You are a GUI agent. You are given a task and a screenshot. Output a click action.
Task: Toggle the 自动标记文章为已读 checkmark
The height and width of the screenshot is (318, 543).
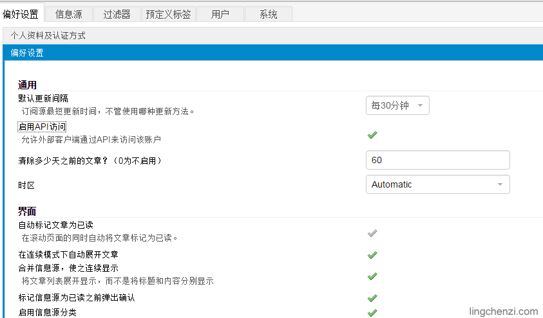coord(372,233)
